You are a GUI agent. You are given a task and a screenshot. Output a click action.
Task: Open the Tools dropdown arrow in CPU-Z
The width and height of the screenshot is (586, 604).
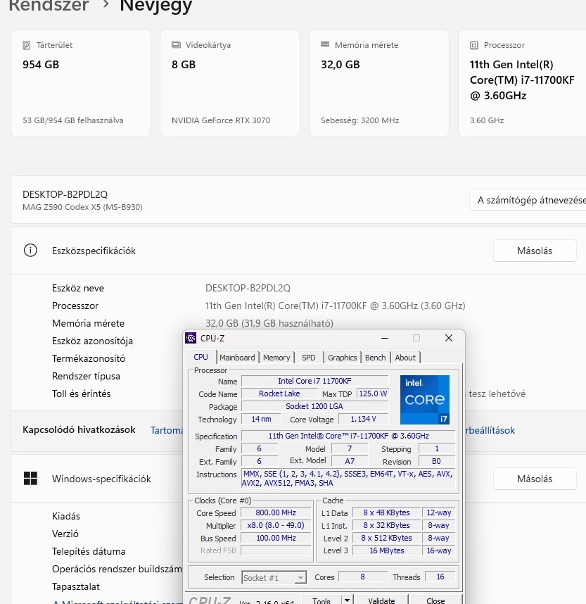pos(347,600)
